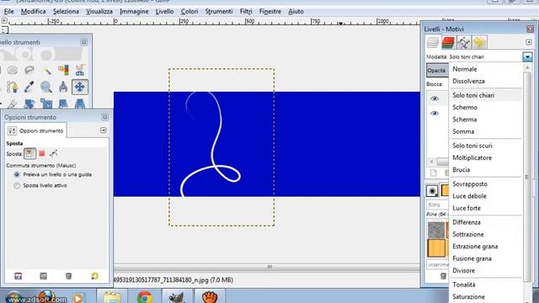Screen dimensions: 539x303
Task: Open file explorer folder in taskbar
Action: [112, 296]
